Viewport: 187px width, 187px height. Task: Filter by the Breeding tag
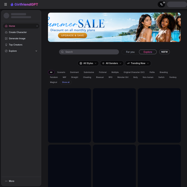[164, 72]
